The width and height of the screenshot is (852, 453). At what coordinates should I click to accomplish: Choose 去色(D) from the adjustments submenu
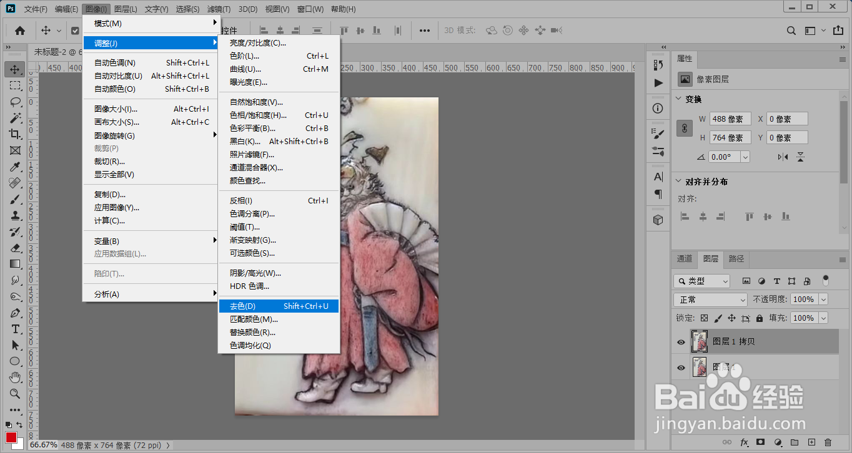click(x=279, y=306)
